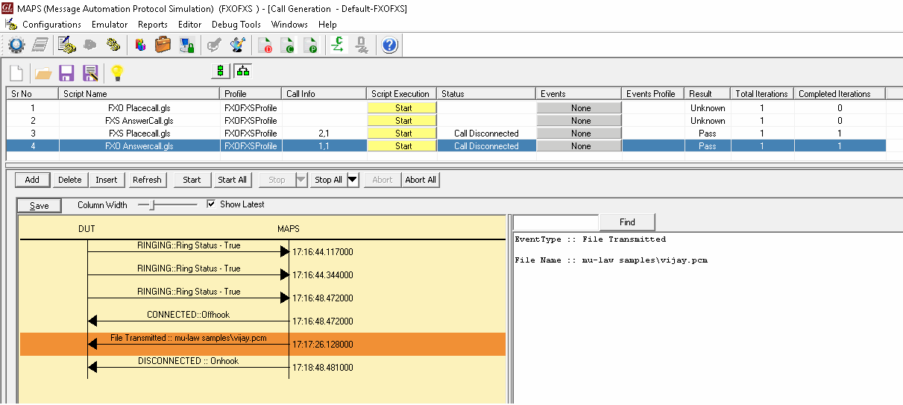Click Start below the script table

click(192, 180)
